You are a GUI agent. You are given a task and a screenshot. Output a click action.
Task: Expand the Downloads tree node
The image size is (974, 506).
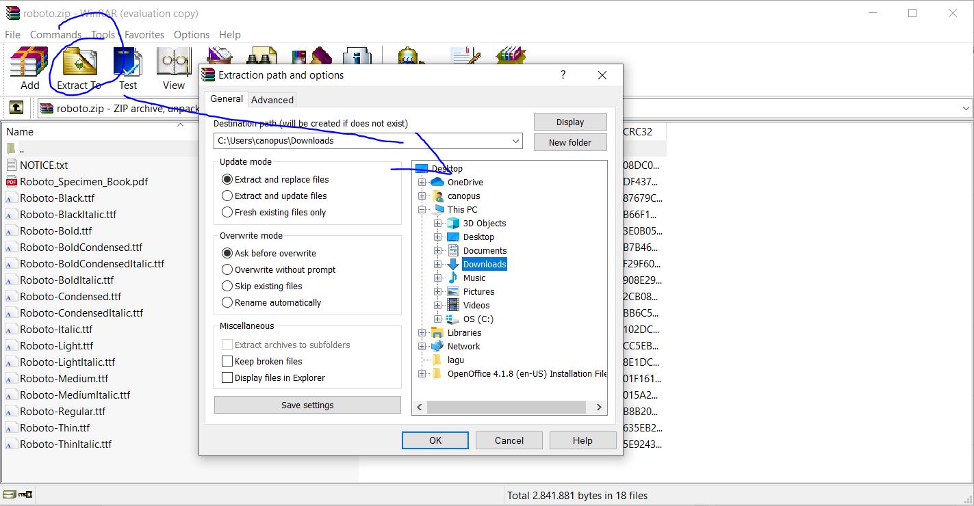[438, 265]
